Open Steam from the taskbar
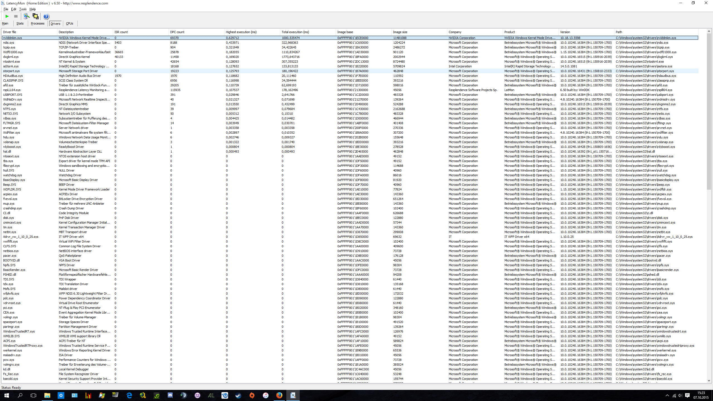 click(x=238, y=395)
